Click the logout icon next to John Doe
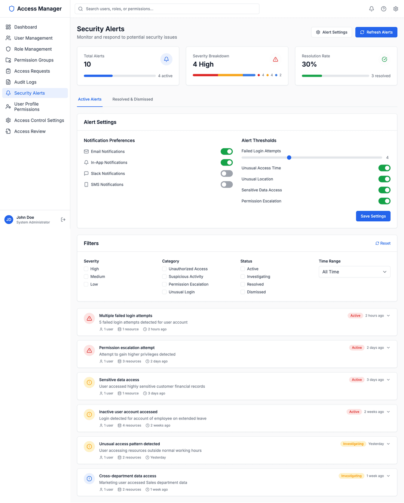Screen dimensions: 404x503 [63, 219]
